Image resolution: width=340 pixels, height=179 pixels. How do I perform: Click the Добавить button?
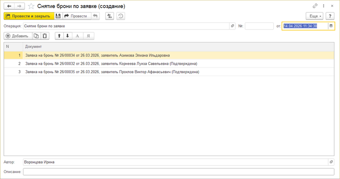tap(18, 36)
